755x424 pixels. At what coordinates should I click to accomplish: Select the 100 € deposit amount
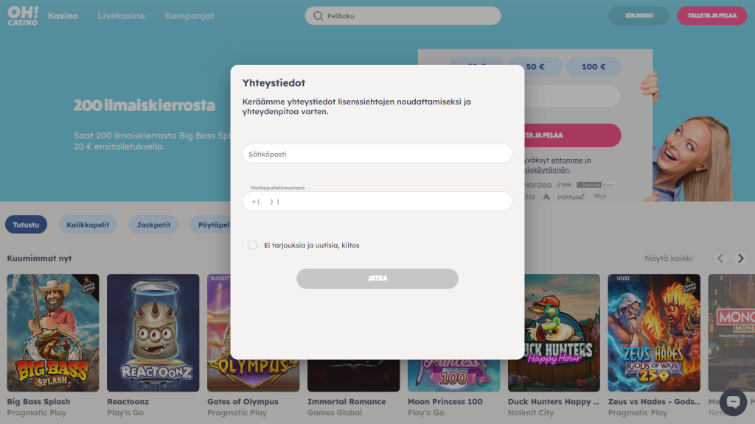coord(594,67)
